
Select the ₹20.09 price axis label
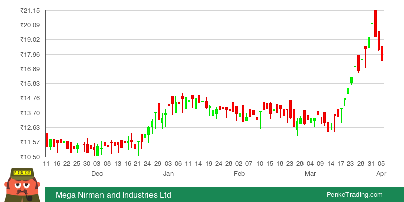pyautogui.click(x=30, y=25)
